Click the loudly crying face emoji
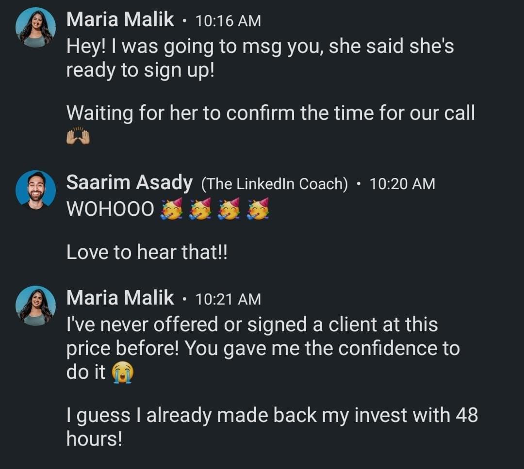The width and height of the screenshot is (524, 469). click(x=123, y=373)
